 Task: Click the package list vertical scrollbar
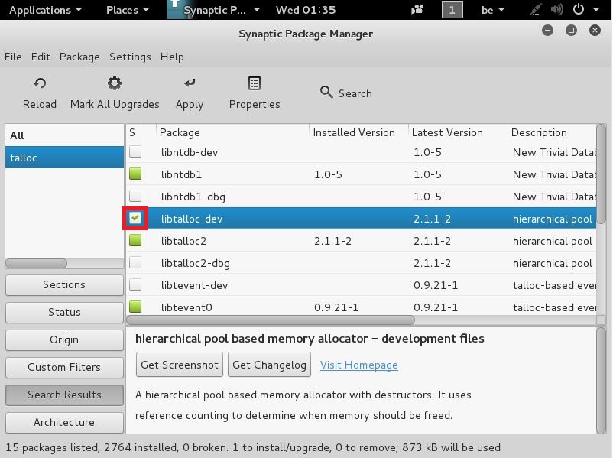pyautogui.click(x=602, y=174)
